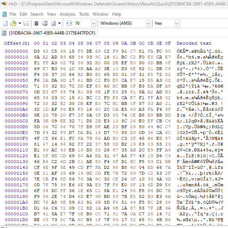Select offset row 00000050

(x=16, y=80)
